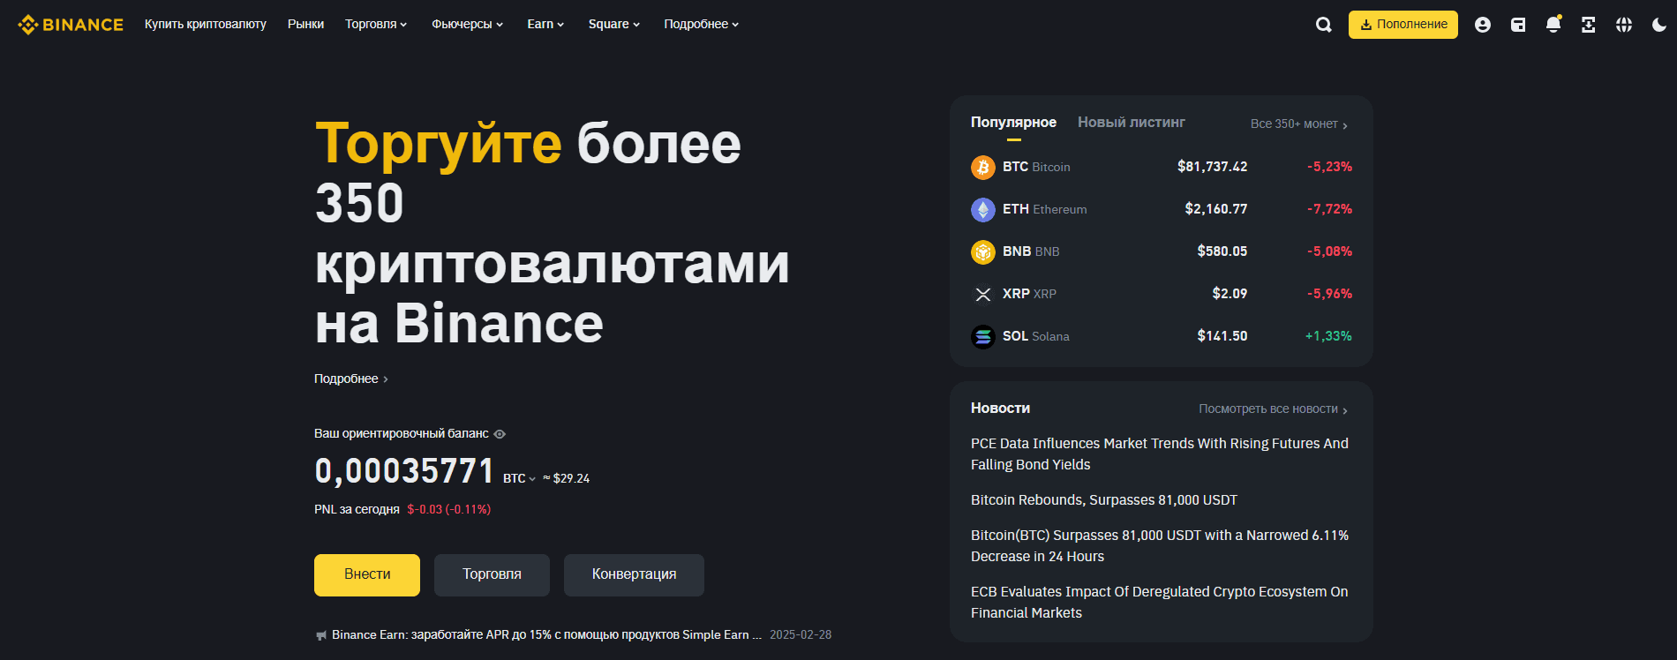Open the Рынки menu item
The height and width of the screenshot is (660, 1677).
click(x=305, y=25)
